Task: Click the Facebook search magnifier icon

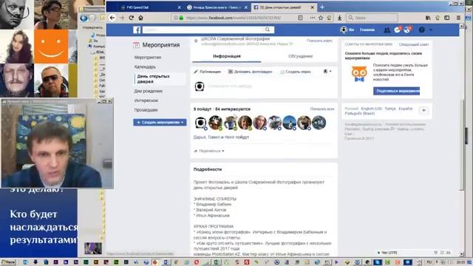Action: click(x=268, y=30)
